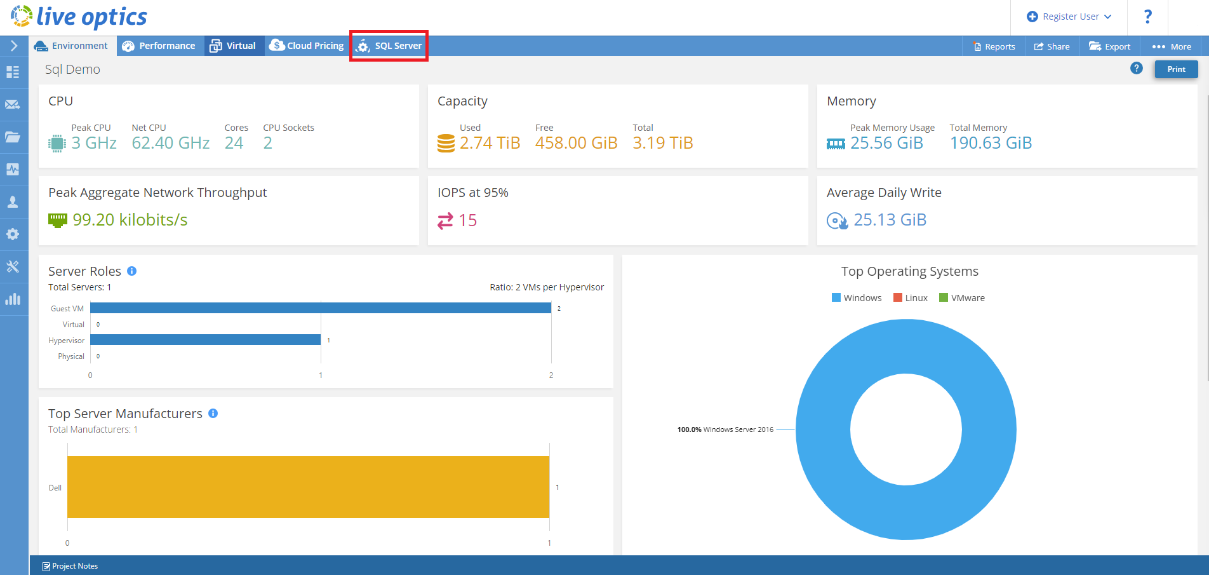This screenshot has height=575, width=1209.
Task: Click the Print button
Action: coord(1176,69)
